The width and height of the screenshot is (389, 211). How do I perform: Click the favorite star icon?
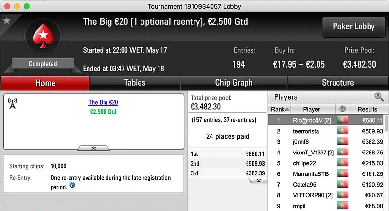click(x=6, y=21)
